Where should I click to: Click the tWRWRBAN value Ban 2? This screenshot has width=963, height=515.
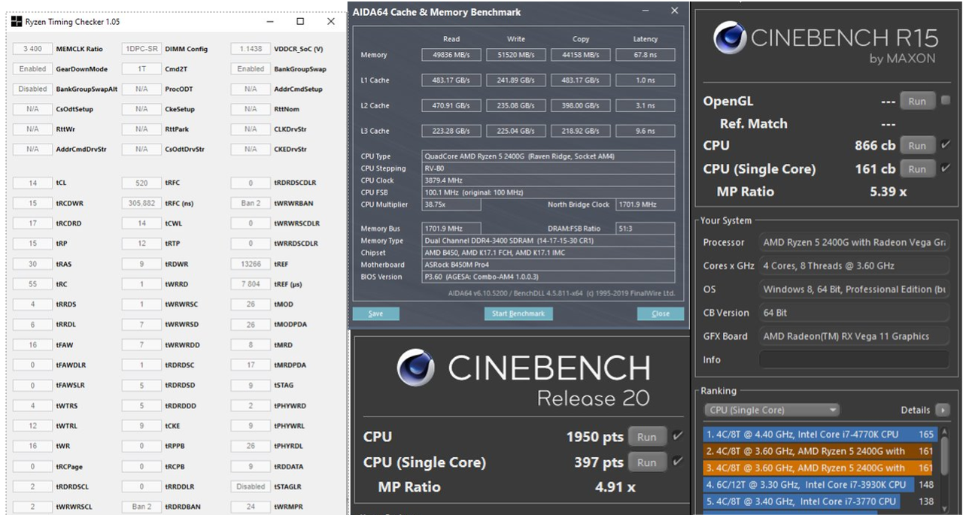[x=251, y=203]
